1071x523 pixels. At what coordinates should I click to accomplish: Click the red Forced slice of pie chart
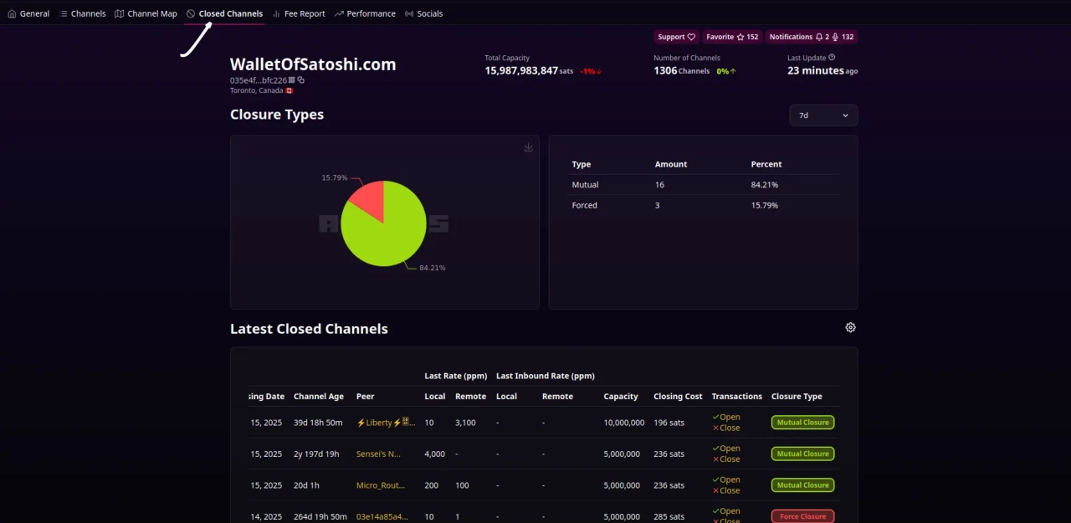tap(368, 199)
